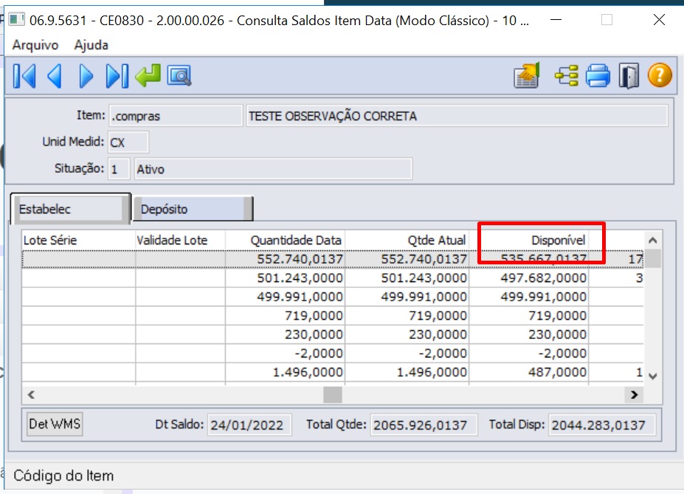
Task: Select Disponível cell 487,0000
Action: point(529,372)
